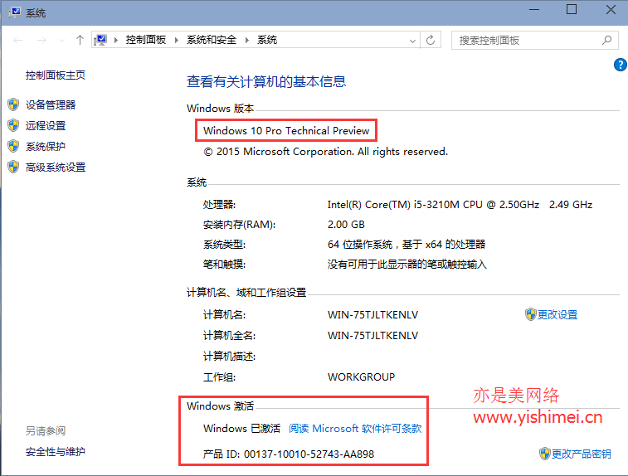The image size is (628, 476).
Task: Focus the 搜索控制面板 search box
Action: pyautogui.click(x=535, y=41)
